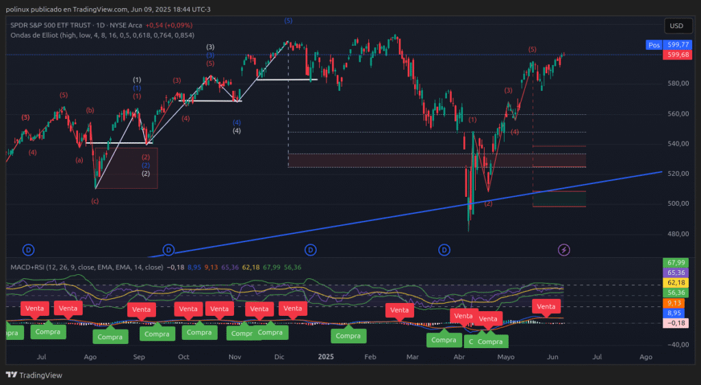
Task: Click the purple 65,36 RSI value tag
Action: (x=676, y=272)
